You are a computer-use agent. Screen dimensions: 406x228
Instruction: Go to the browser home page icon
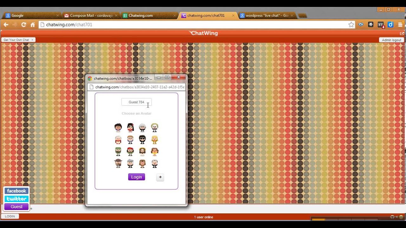pyautogui.click(x=32, y=25)
